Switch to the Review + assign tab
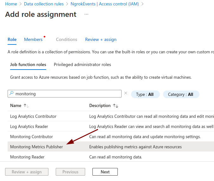Screen dimensions: 214x181 tap(101, 39)
